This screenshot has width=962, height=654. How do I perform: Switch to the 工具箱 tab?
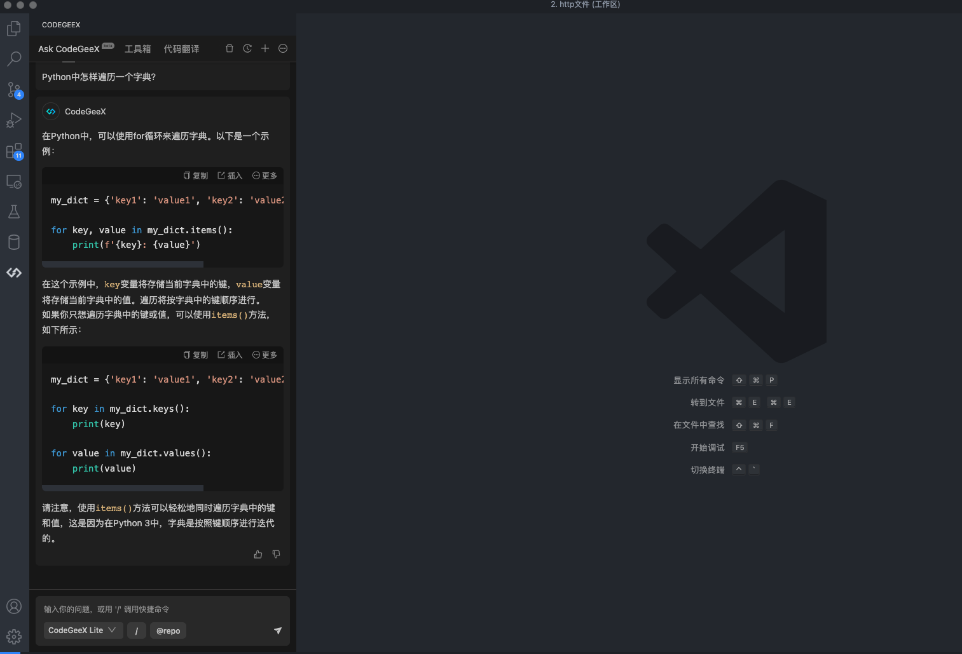[x=138, y=49]
